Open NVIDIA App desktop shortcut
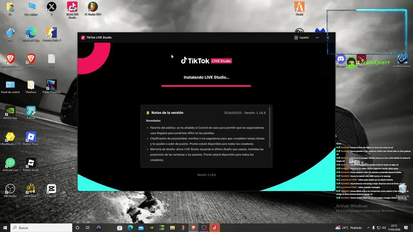413x232 pixels. click(x=10, y=113)
